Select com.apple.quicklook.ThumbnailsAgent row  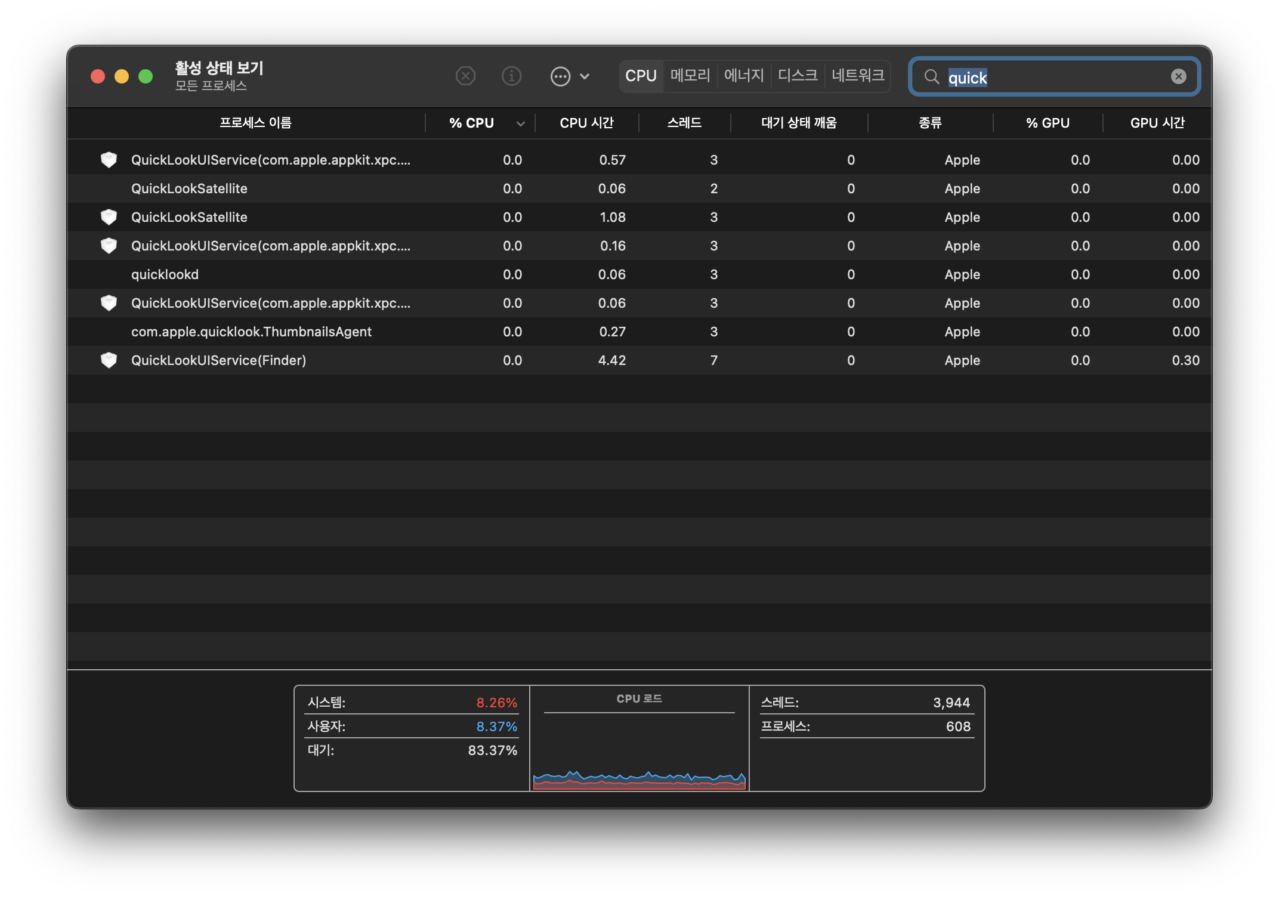tap(251, 332)
